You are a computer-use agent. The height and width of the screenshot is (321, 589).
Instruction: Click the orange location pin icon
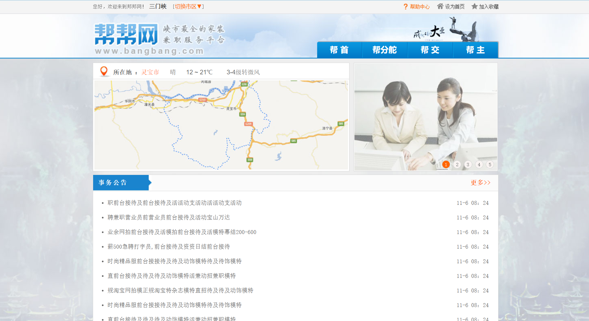click(104, 71)
